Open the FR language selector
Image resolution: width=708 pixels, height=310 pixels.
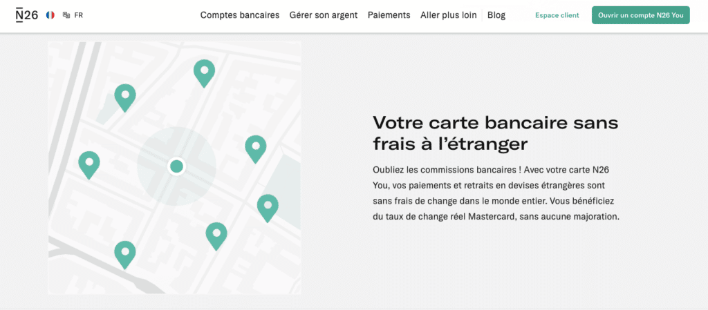tap(73, 15)
